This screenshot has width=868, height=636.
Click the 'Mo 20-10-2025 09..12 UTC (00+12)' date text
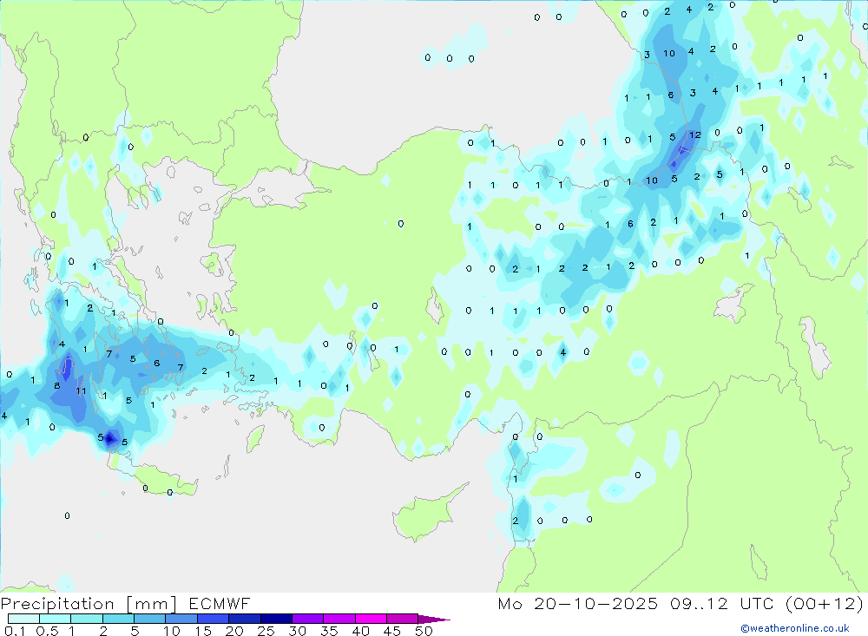point(681,604)
